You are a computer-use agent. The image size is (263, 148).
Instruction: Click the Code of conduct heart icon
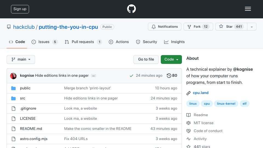[188, 131]
